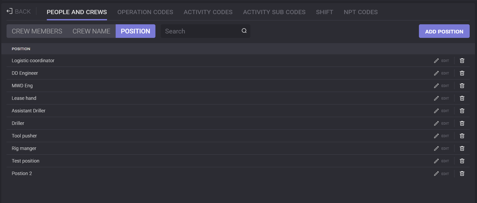Screen dimensions: 477x203
Task: Go back using the Back button
Action: tap(19, 11)
